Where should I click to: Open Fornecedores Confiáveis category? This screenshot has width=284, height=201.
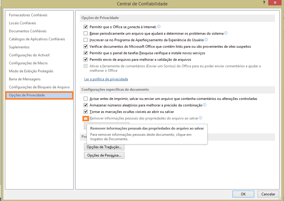[x=28, y=15]
